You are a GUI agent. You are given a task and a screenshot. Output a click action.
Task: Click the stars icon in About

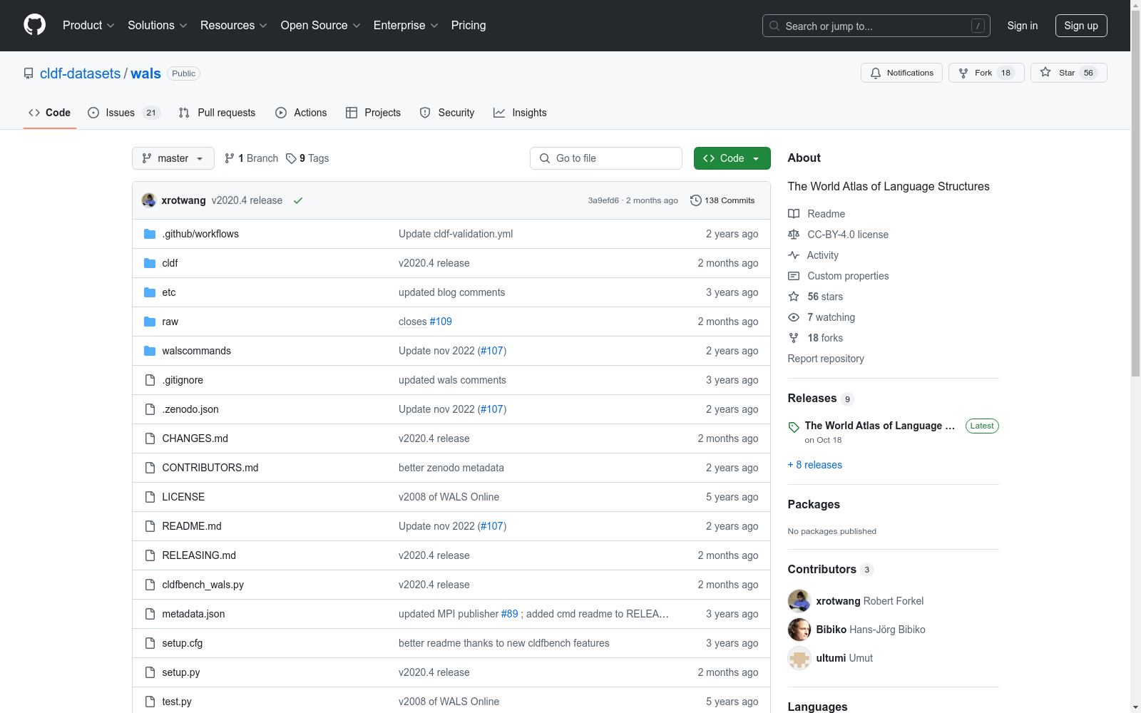[x=794, y=297]
